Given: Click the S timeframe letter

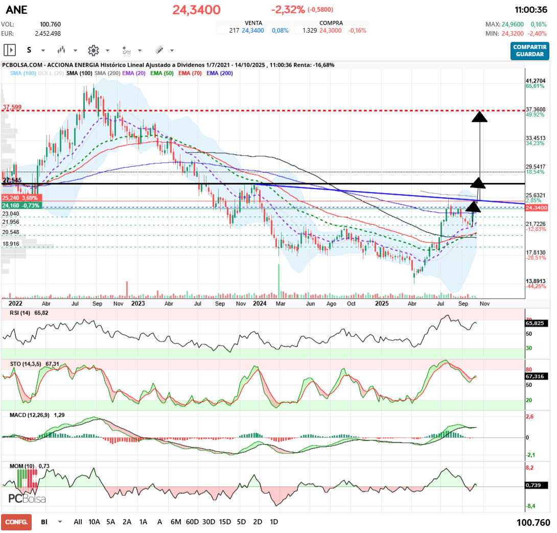Looking at the screenshot, I should (29, 50).
